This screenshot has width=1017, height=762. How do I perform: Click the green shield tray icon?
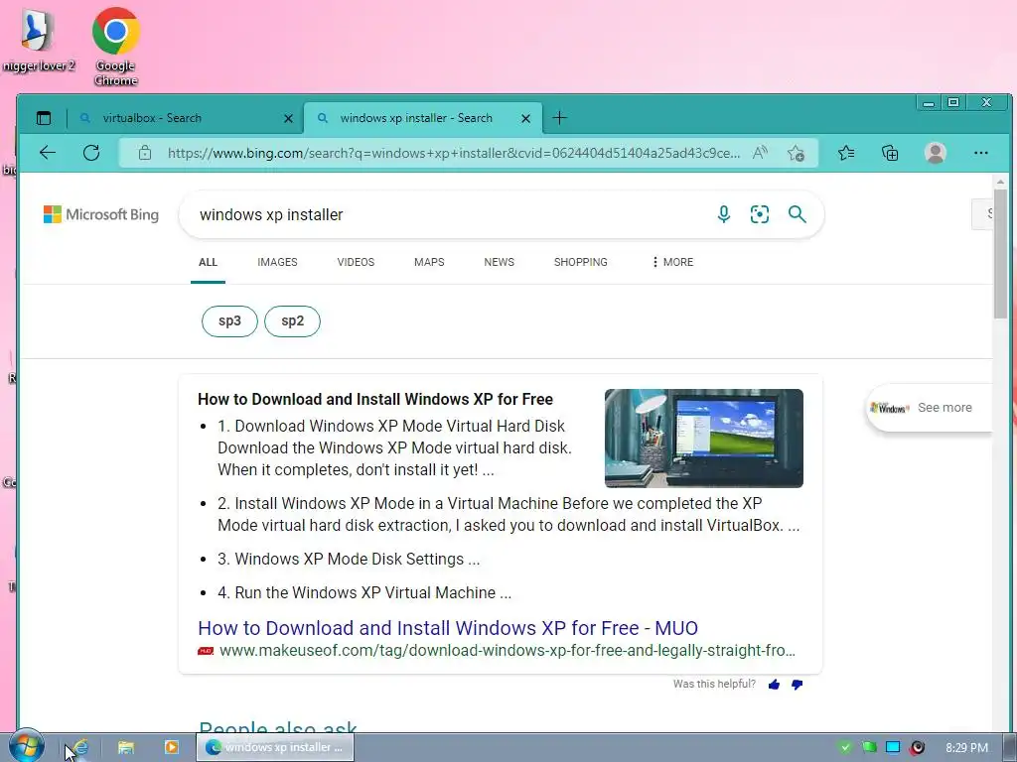(x=844, y=747)
